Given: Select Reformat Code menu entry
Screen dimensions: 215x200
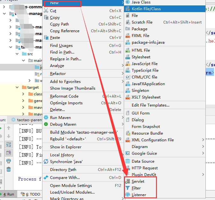Looking at the screenshot, I should 83,96.
